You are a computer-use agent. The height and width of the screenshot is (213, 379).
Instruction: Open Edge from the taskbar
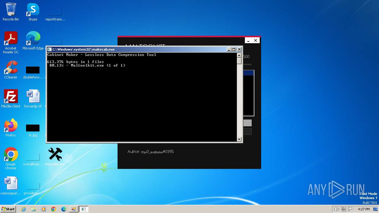(64, 209)
